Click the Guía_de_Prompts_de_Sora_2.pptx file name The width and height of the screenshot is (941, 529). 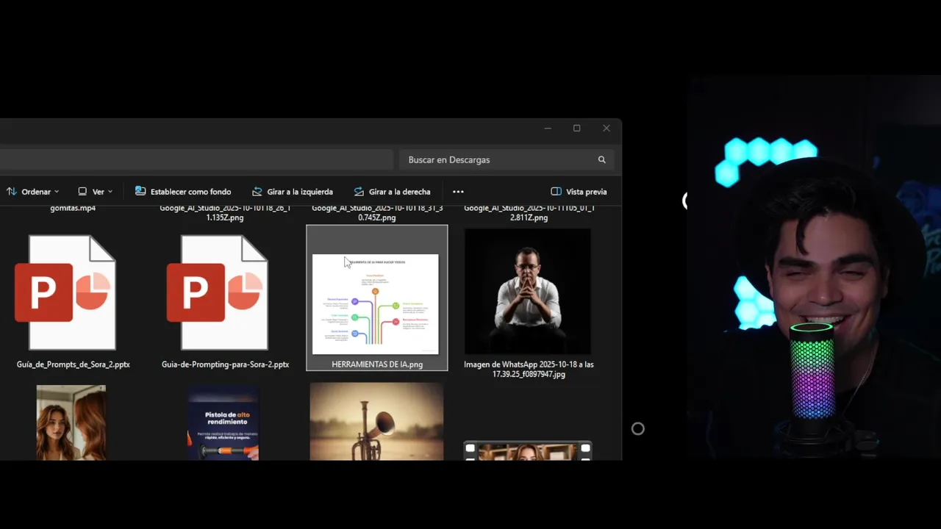(74, 364)
